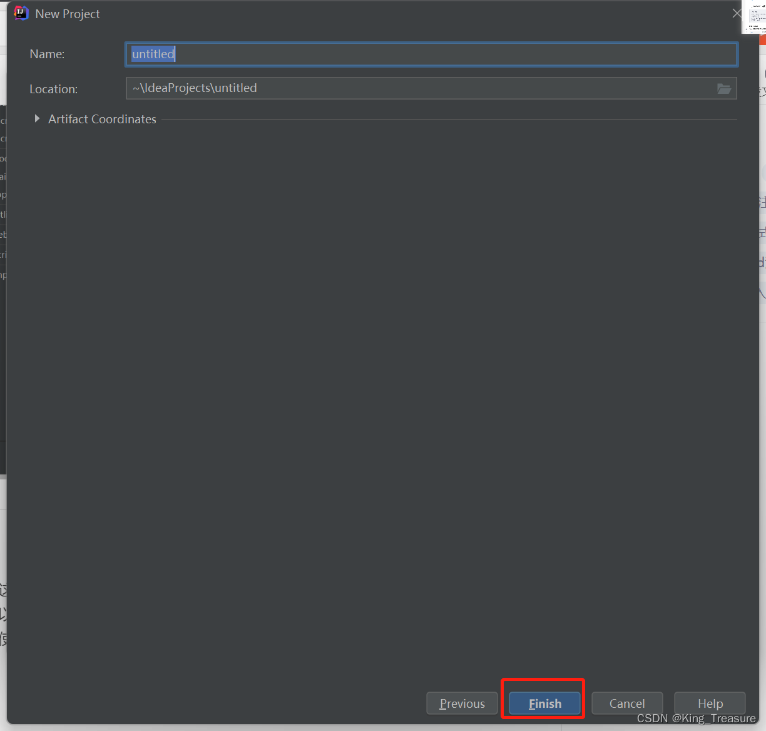Click the IntelliJ IDEA logo in title bar
This screenshot has height=731, width=766.
click(21, 13)
